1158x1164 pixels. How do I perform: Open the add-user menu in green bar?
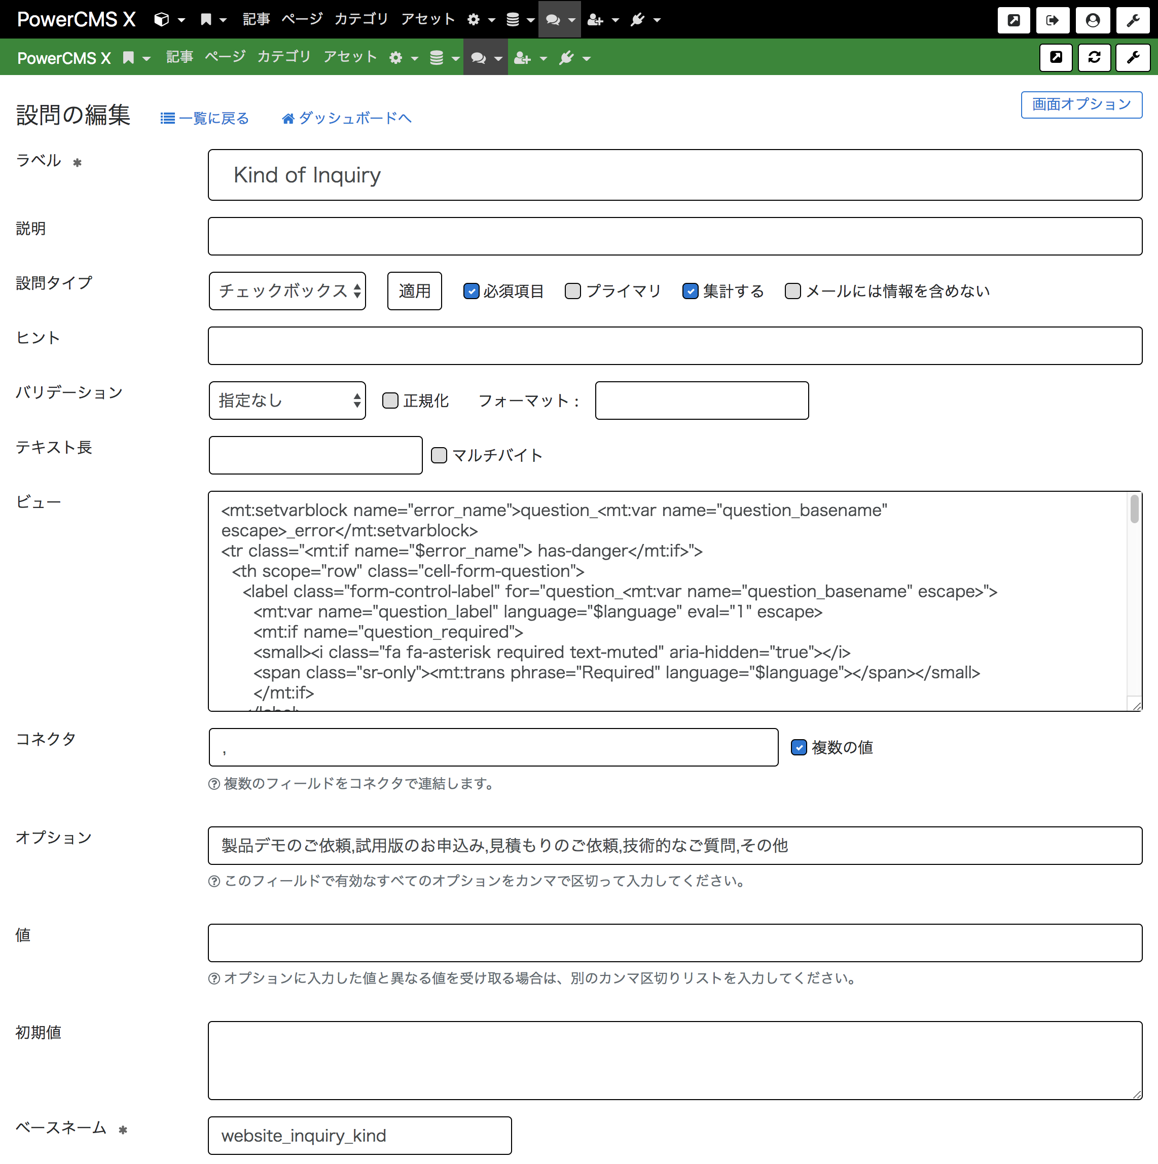coord(530,58)
